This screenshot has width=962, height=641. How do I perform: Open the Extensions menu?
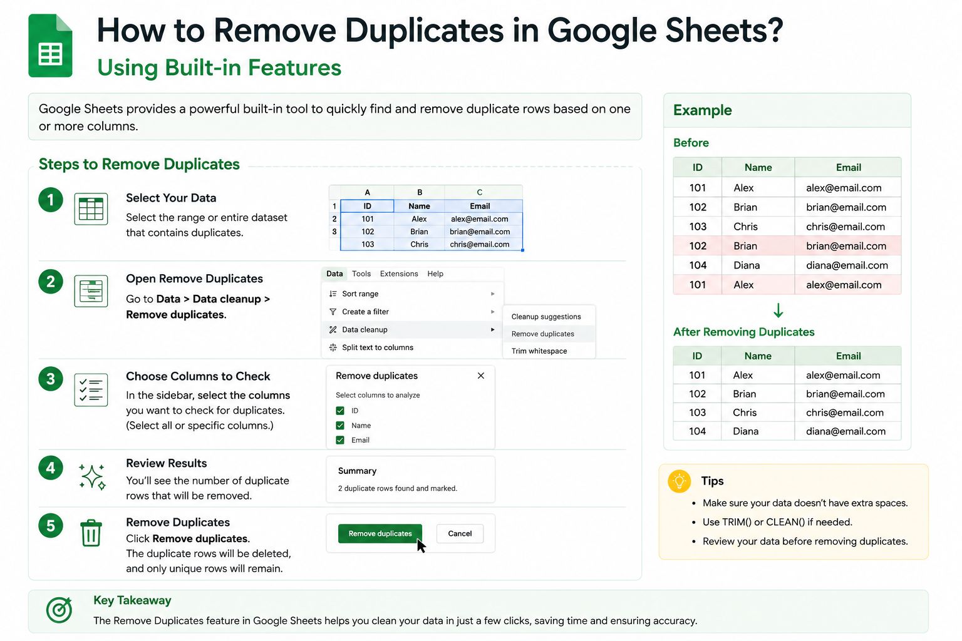coord(399,274)
